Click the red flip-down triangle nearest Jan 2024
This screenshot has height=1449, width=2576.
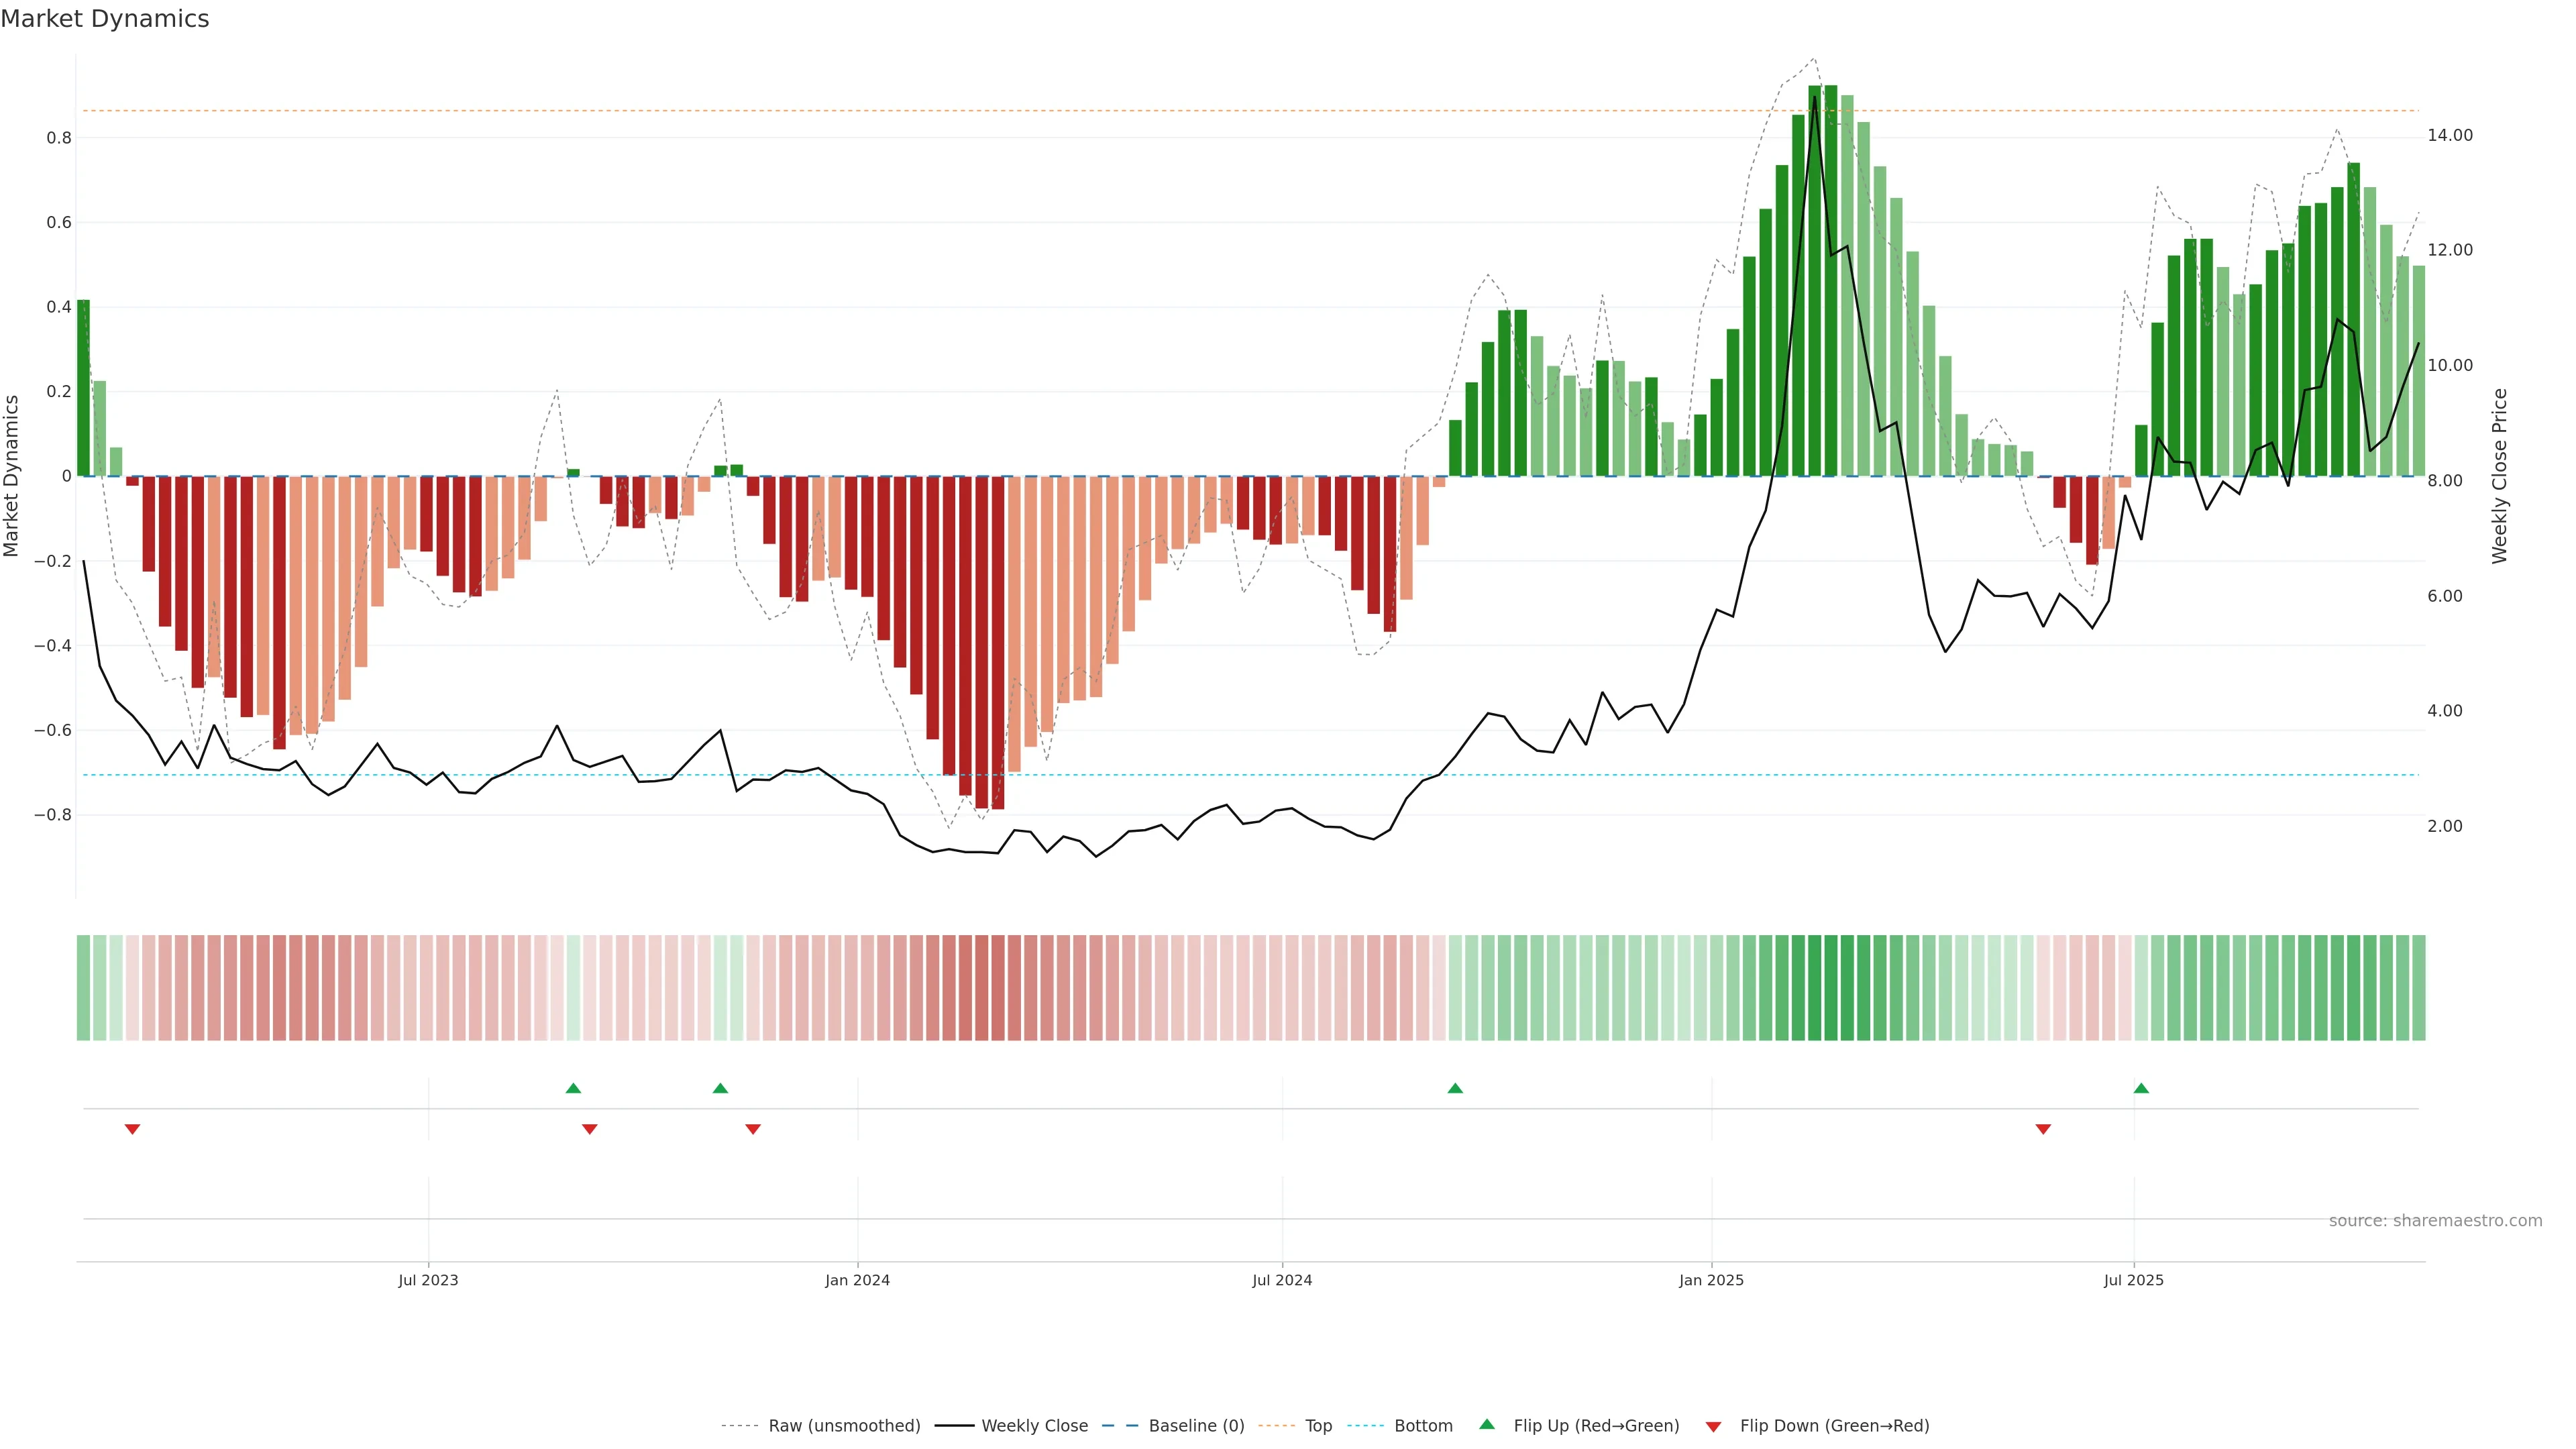(753, 1129)
